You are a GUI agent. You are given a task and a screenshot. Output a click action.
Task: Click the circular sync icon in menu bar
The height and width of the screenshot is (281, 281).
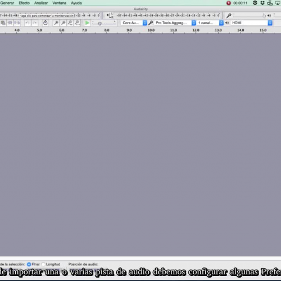coord(255,3)
